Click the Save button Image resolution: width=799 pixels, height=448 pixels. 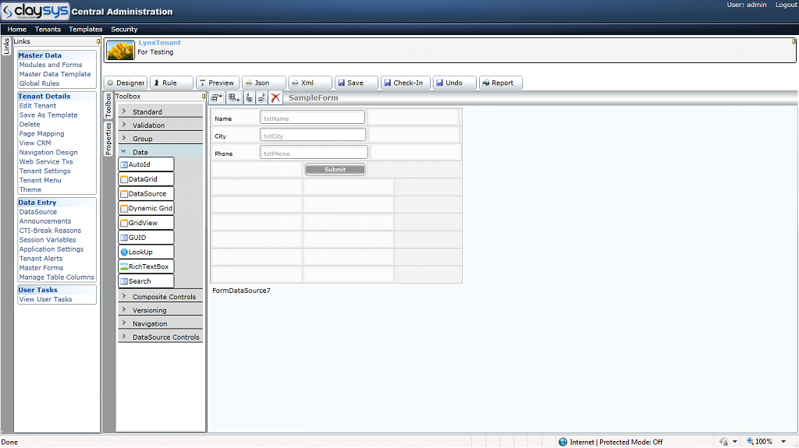tap(356, 83)
